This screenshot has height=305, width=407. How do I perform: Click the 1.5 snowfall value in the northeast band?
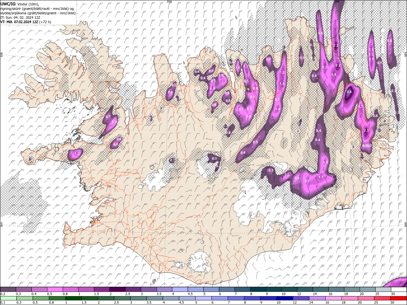click(334, 75)
